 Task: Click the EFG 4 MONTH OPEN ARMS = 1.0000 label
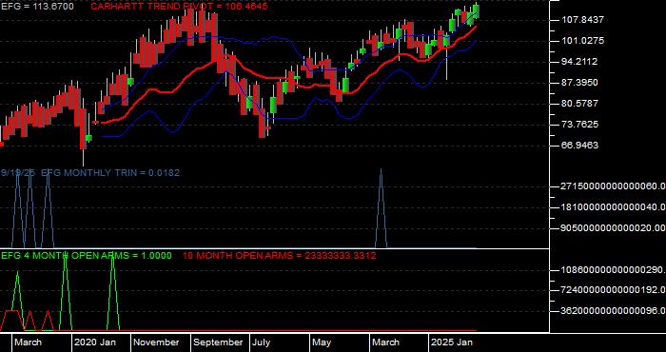pyautogui.click(x=87, y=256)
